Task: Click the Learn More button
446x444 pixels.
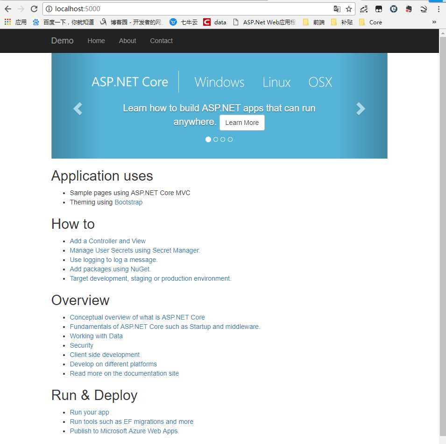Action: click(242, 123)
